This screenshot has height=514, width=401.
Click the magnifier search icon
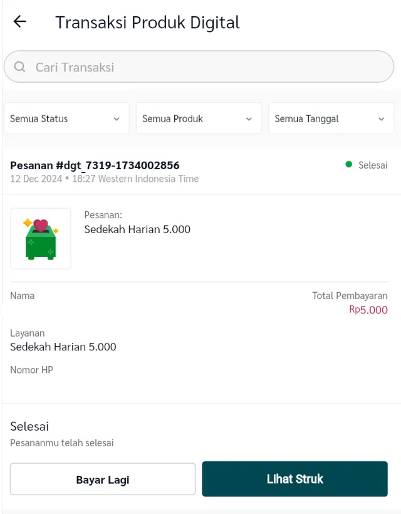pos(20,67)
